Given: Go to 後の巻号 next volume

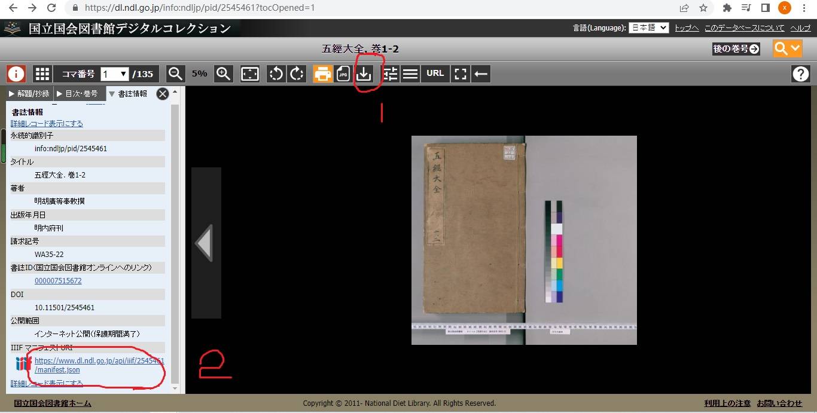Looking at the screenshot, I should pyautogui.click(x=736, y=49).
